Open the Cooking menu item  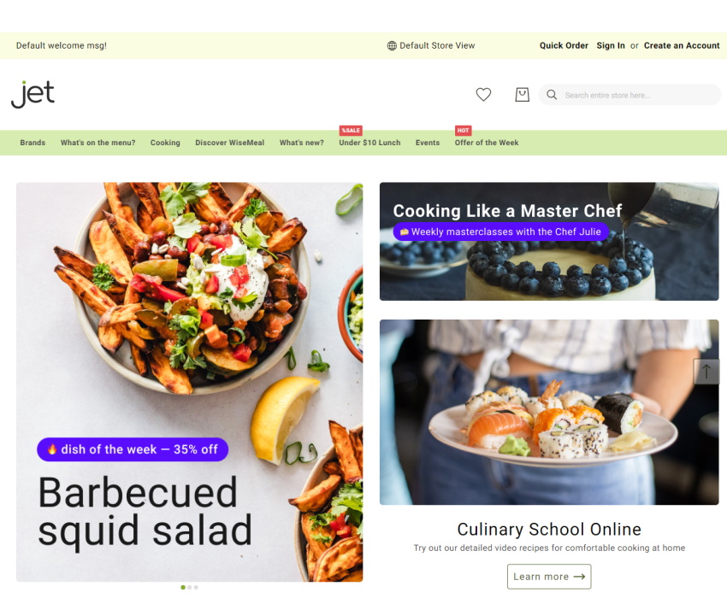tap(165, 143)
